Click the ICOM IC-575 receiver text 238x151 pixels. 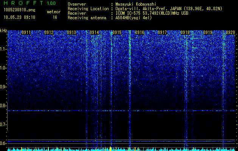[x=152, y=13]
